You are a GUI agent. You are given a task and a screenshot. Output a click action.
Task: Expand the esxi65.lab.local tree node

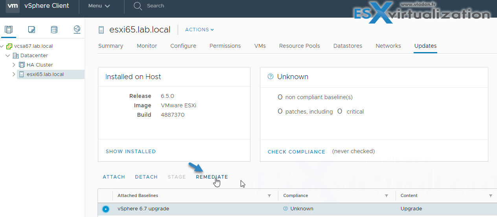[x=14, y=74]
